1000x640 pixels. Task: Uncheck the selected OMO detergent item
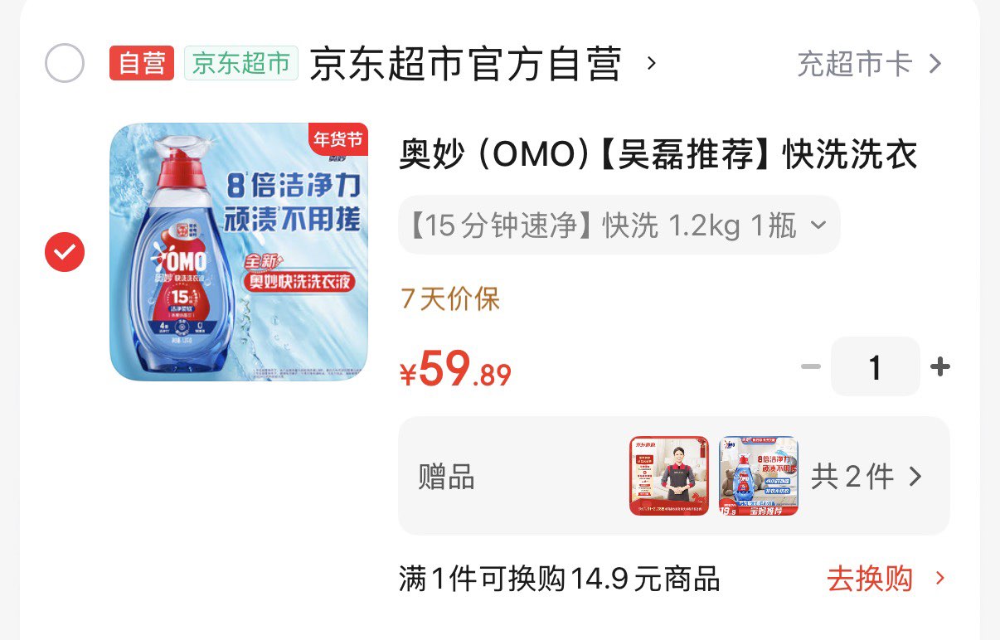pyautogui.click(x=65, y=252)
